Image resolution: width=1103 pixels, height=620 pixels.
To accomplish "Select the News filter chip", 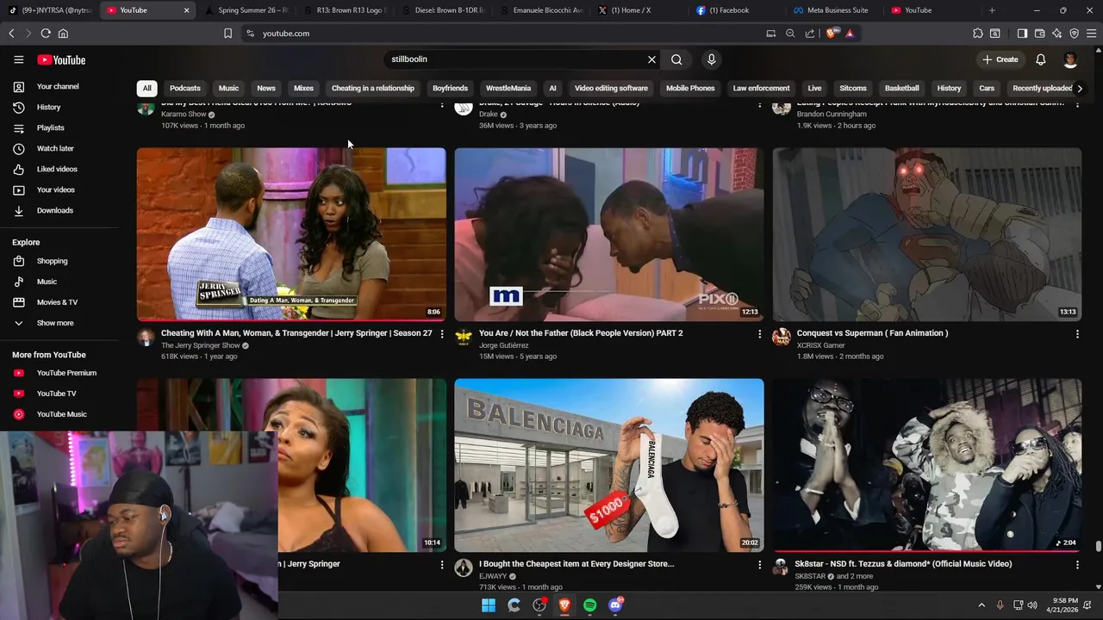I will pyautogui.click(x=266, y=88).
